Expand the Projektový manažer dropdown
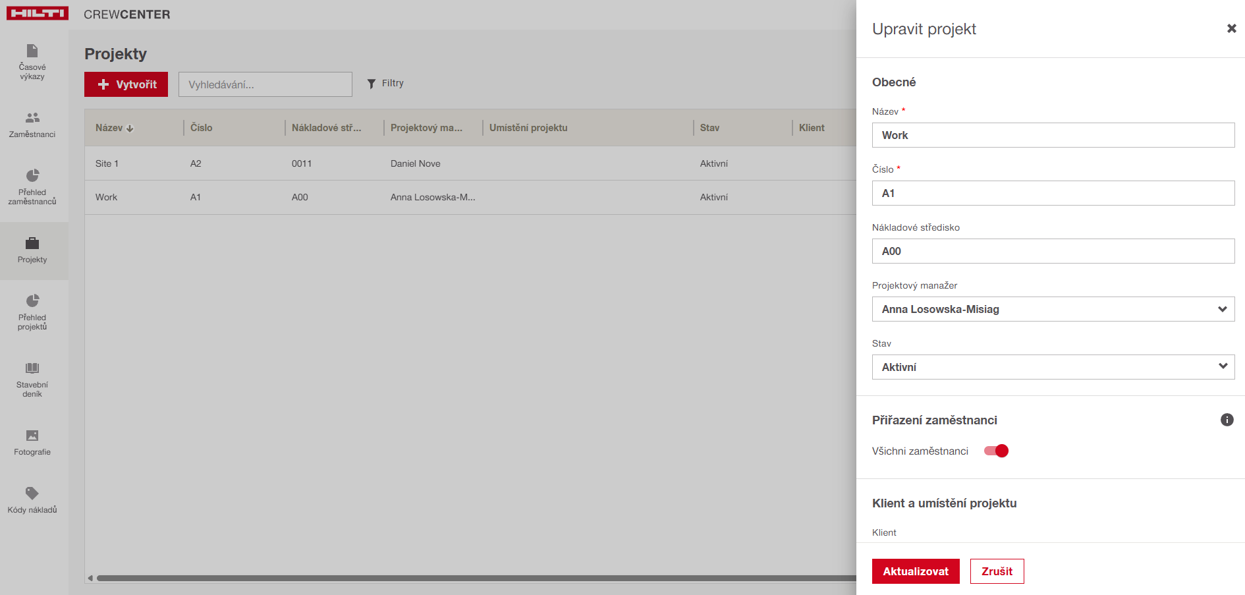The width and height of the screenshot is (1245, 595). pos(1053,309)
